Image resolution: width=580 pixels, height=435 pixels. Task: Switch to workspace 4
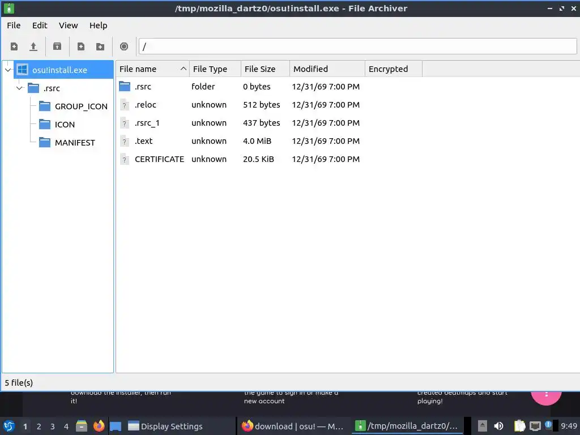click(x=66, y=427)
